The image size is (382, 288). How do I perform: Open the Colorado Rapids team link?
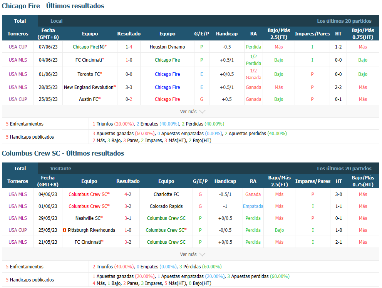point(166,206)
